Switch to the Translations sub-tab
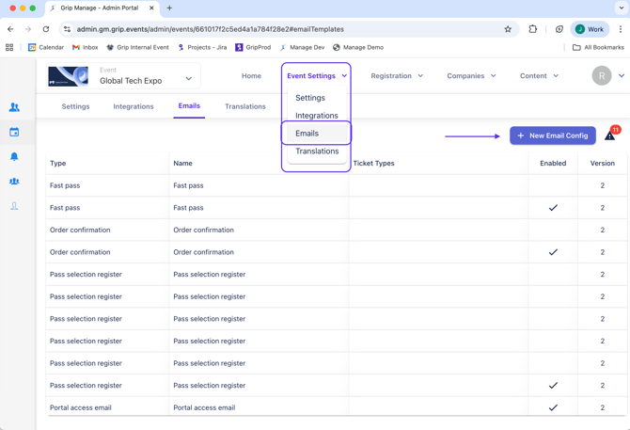Viewport: 630px width, 430px height. coord(245,106)
